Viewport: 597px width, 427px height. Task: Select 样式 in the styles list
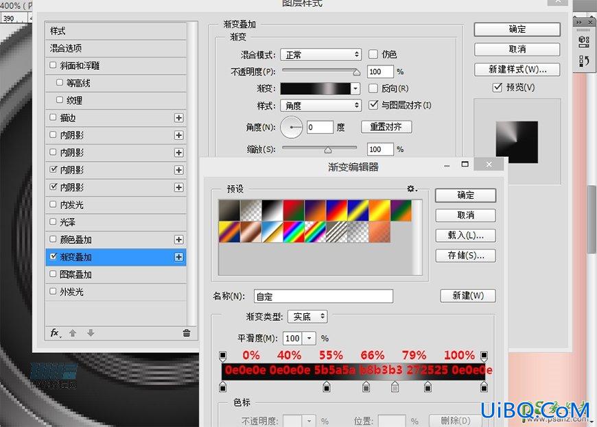[x=116, y=31]
